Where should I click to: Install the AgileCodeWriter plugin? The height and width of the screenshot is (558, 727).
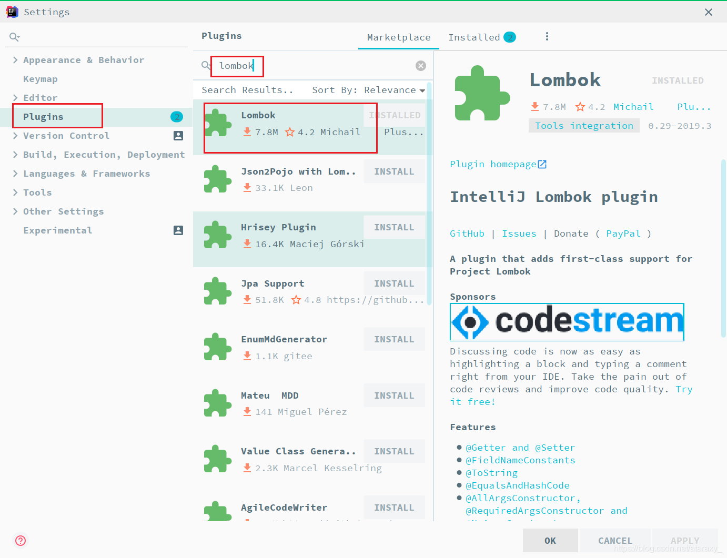[394, 508]
